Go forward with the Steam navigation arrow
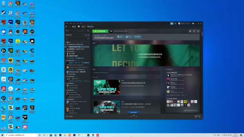The width and height of the screenshot is (244, 137). click(70, 26)
